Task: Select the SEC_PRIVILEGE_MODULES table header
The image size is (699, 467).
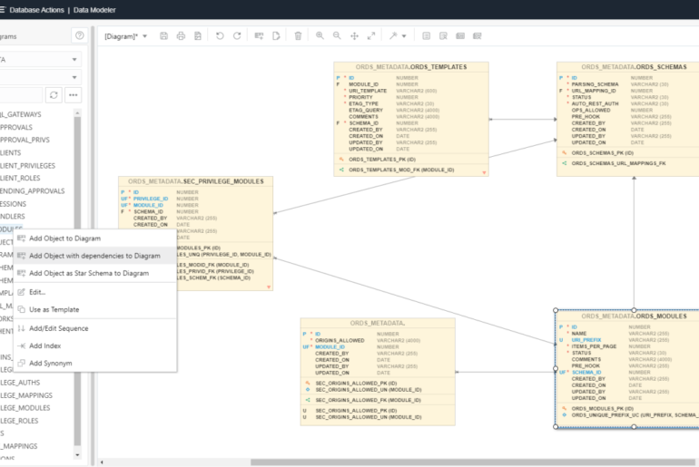Action: pos(196,181)
